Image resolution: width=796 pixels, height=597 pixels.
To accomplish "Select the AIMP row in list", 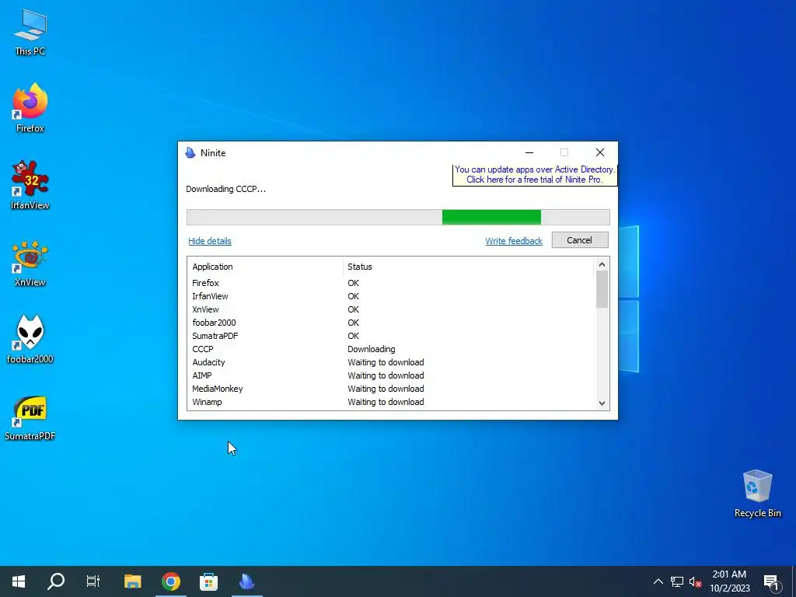I will [391, 375].
